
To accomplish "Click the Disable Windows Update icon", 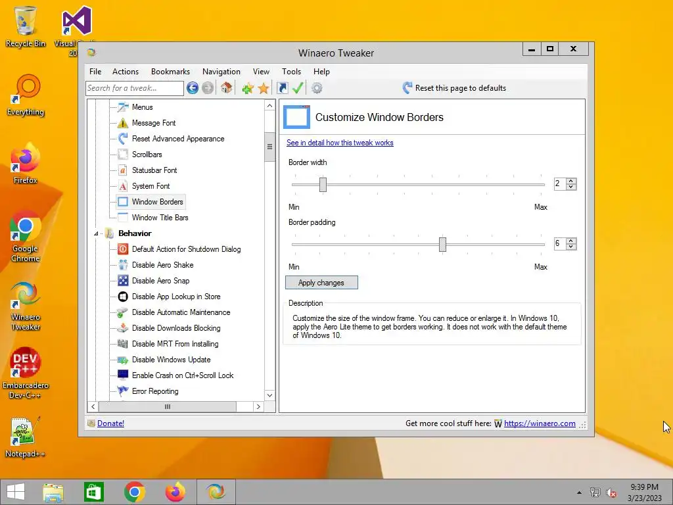I will click(123, 360).
